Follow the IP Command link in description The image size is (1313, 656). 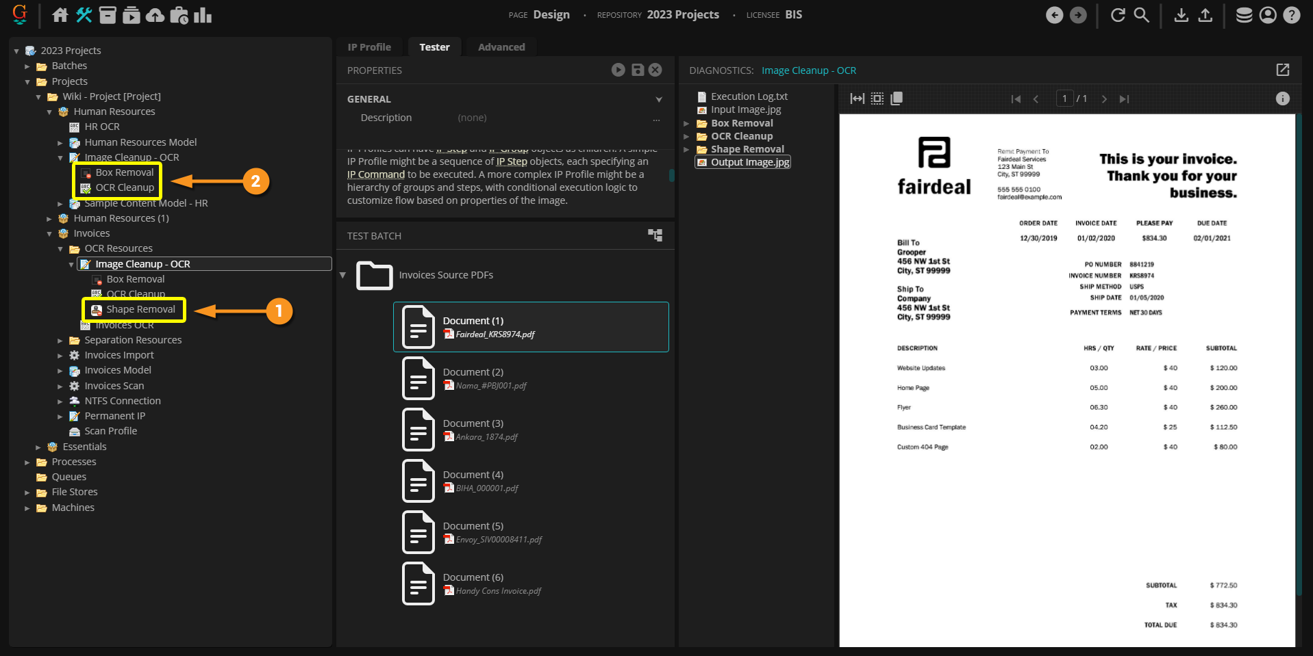click(x=375, y=174)
